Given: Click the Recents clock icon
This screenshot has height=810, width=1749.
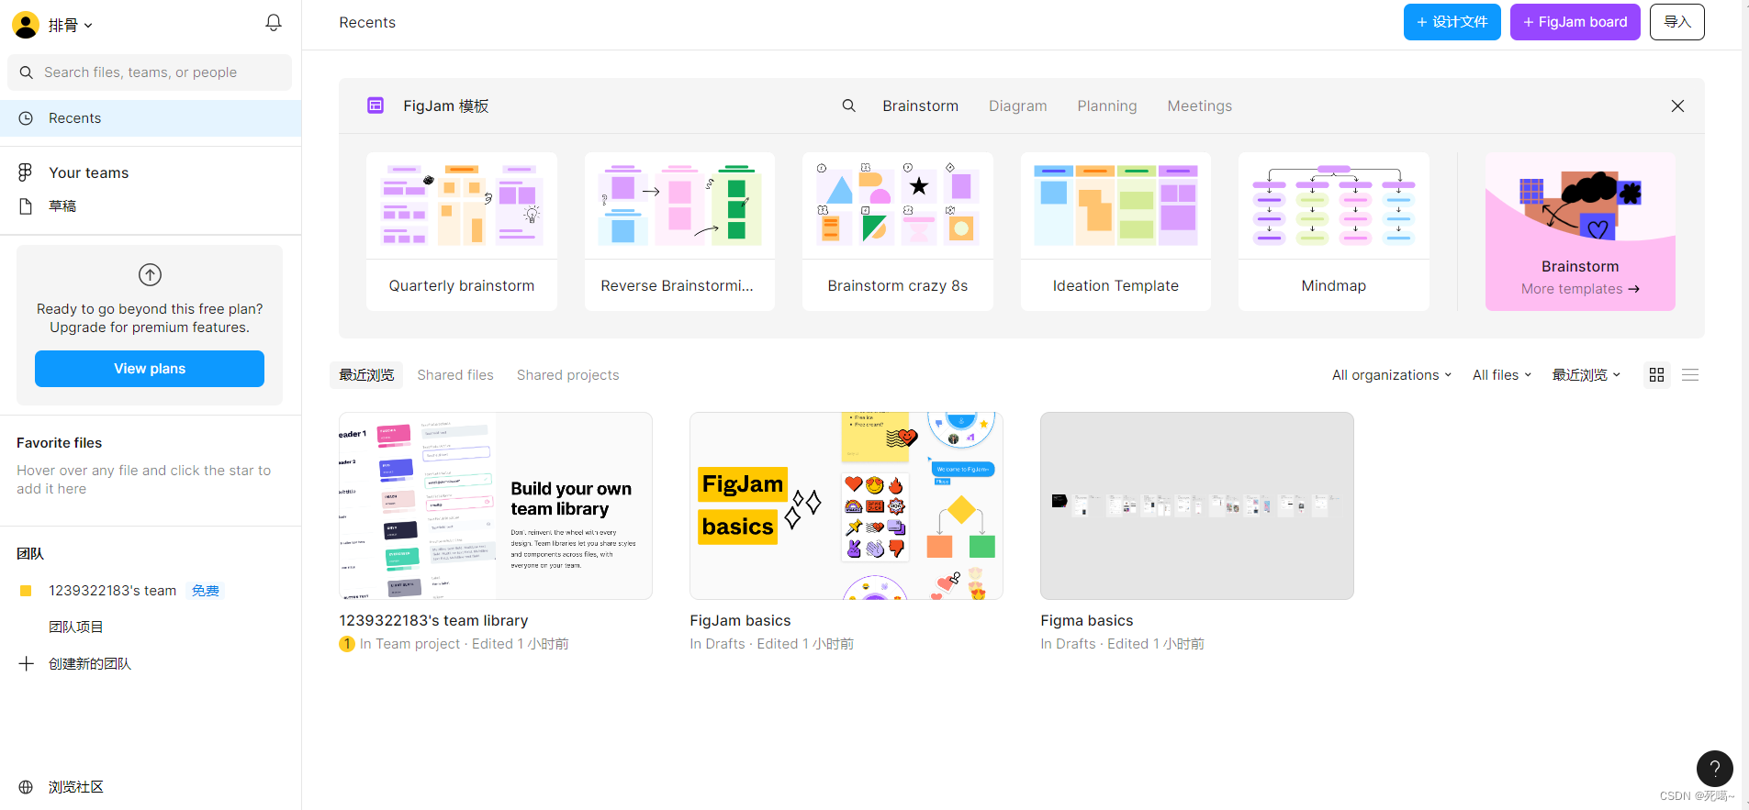Looking at the screenshot, I should pos(27,118).
